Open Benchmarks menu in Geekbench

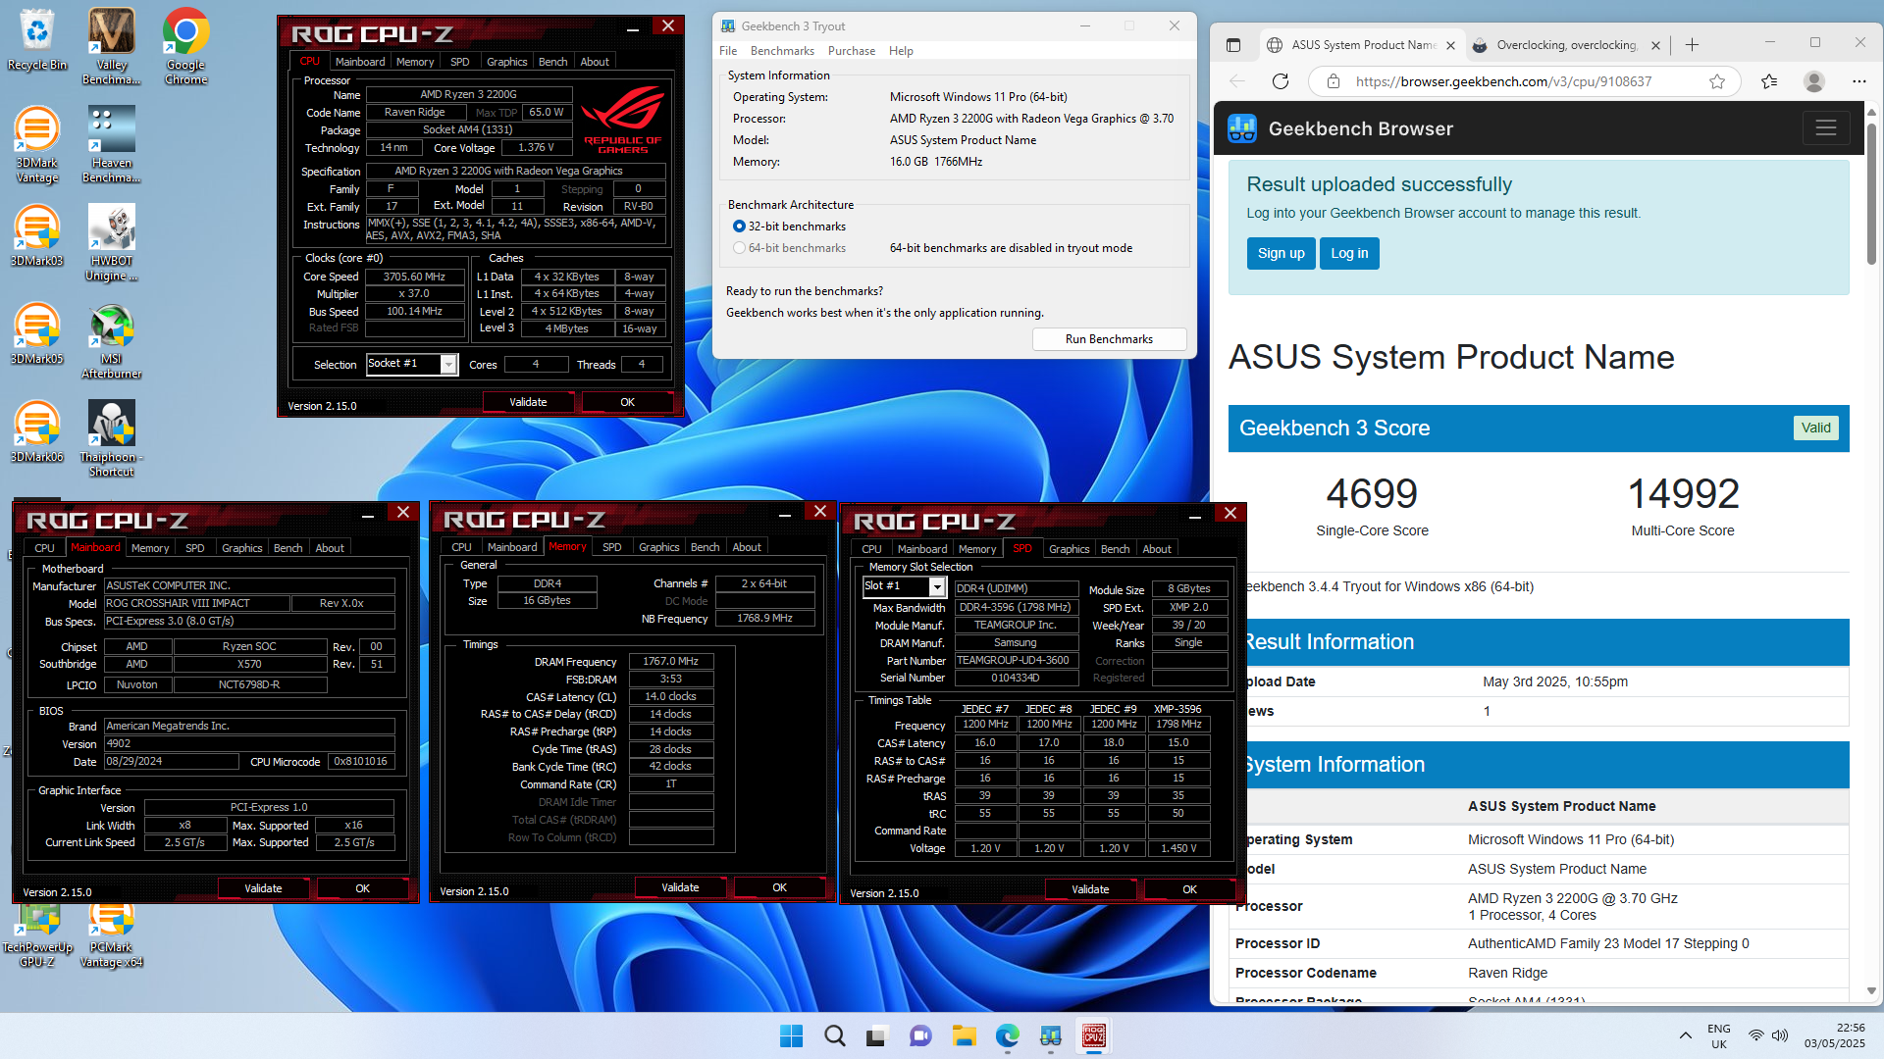click(x=782, y=51)
